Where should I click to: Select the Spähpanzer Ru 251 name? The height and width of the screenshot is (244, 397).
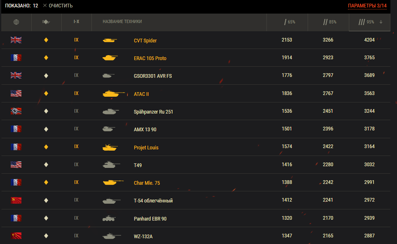click(x=153, y=112)
